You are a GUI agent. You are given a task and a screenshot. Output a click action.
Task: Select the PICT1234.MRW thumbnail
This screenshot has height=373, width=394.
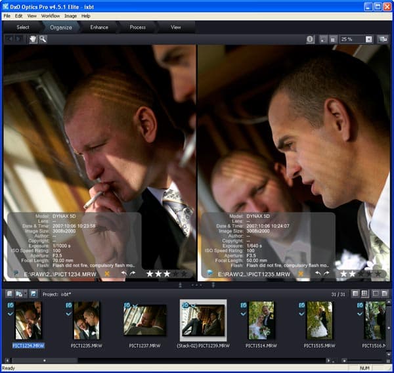coord(28,320)
